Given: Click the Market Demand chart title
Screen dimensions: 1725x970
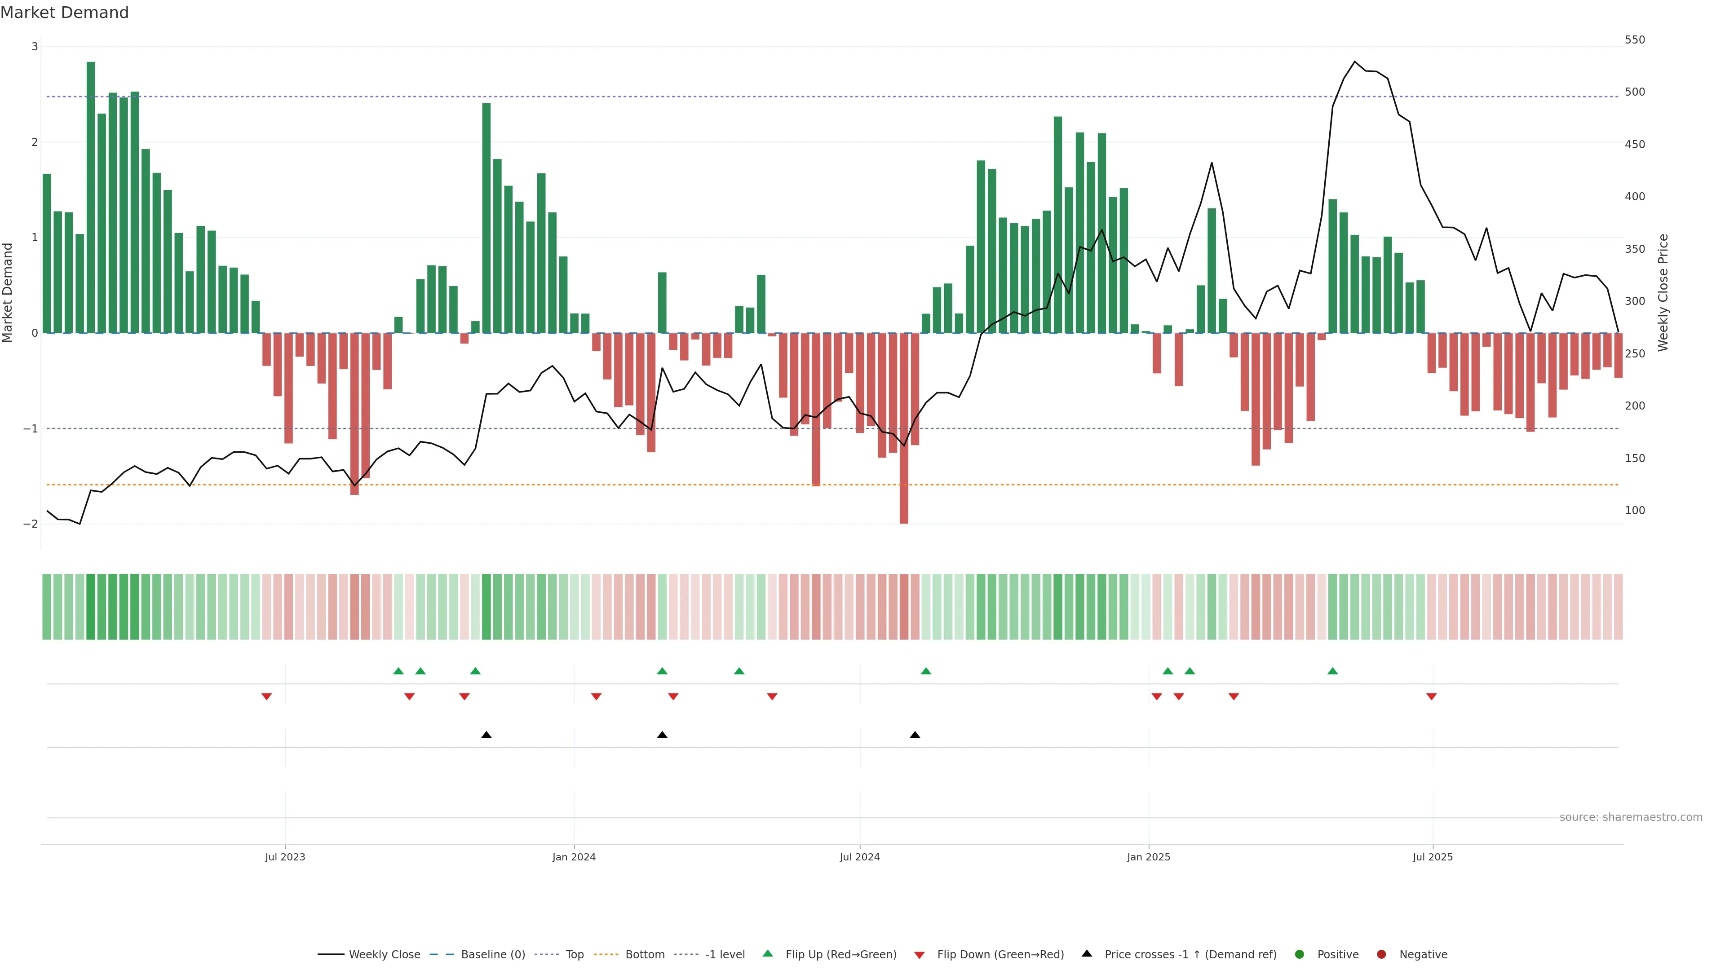Looking at the screenshot, I should pos(64,13).
